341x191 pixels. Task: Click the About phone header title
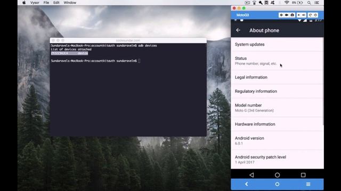(264, 30)
